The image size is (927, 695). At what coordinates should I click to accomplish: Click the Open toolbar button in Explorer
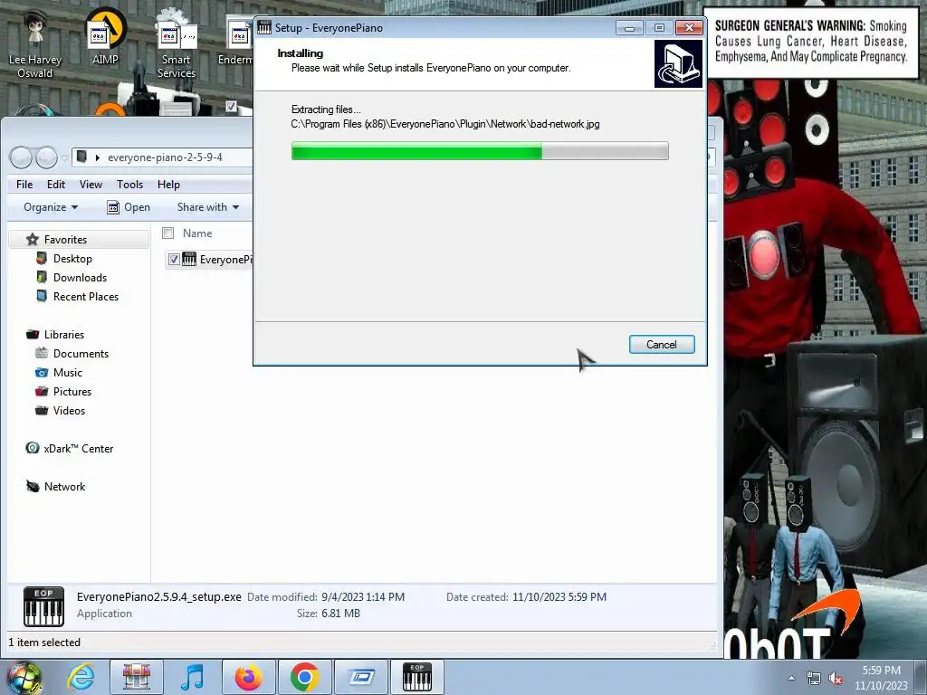point(129,207)
